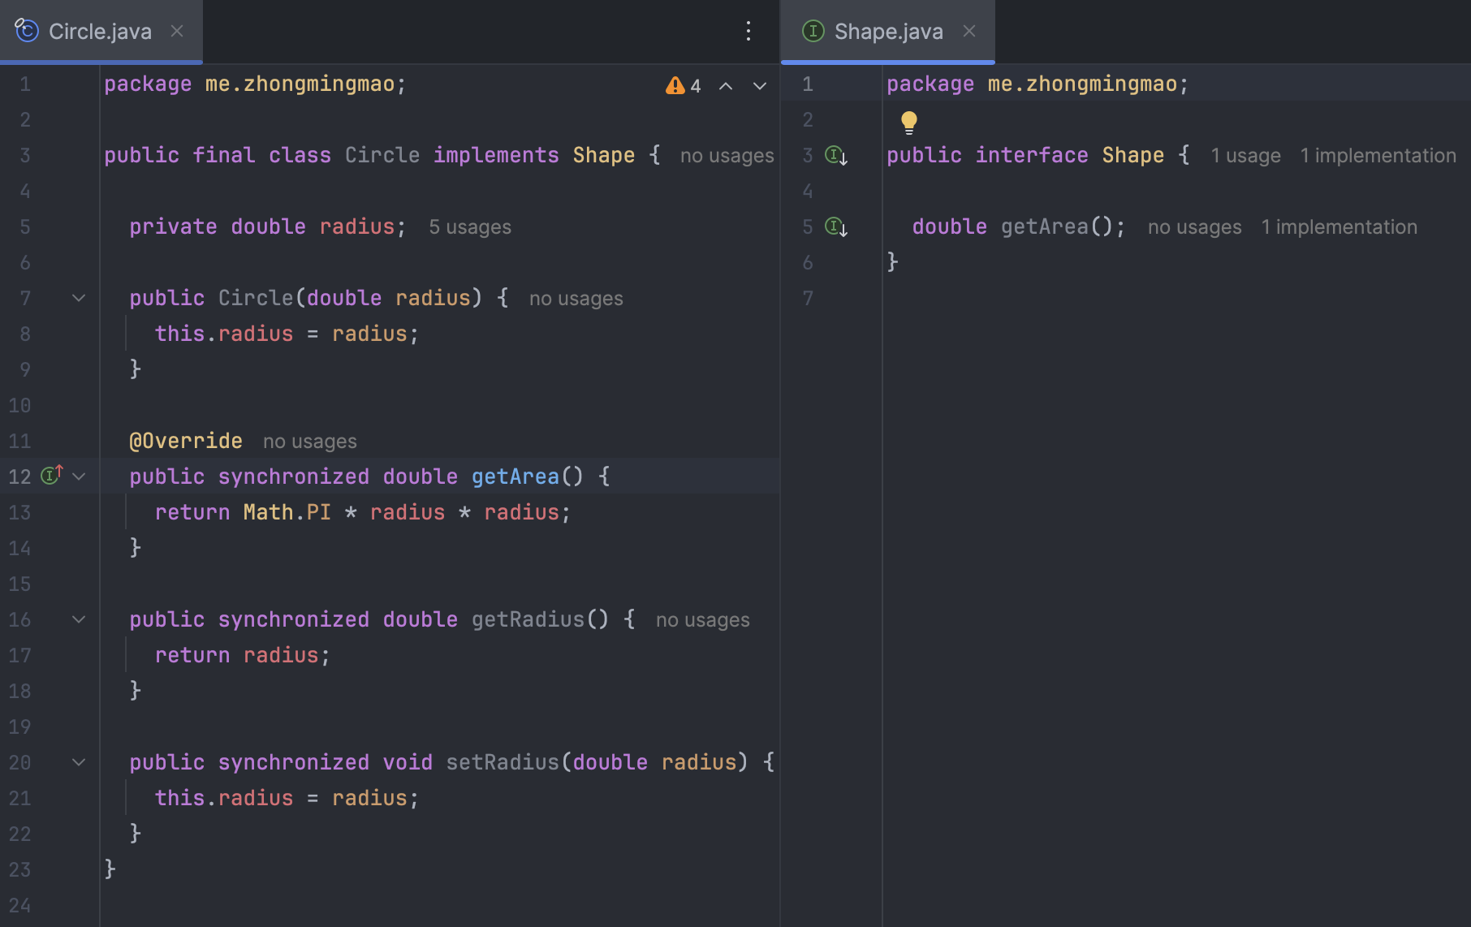Viewport: 1471px width, 927px height.
Task: Switch to the Circle.java tab
Action: (99, 32)
